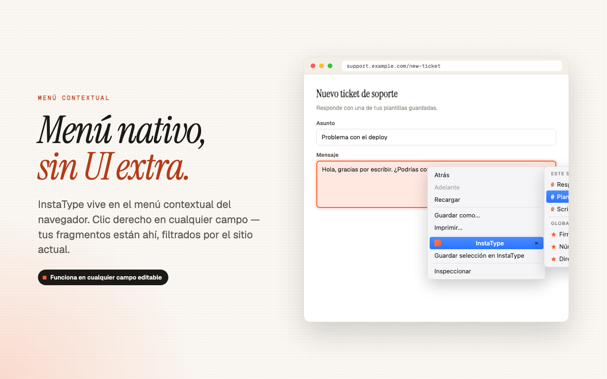Viewport: 607px width, 379px height.
Task: Click the 'MENÚ CONTEXTUAL' eyebrow text
Action: tap(74, 98)
